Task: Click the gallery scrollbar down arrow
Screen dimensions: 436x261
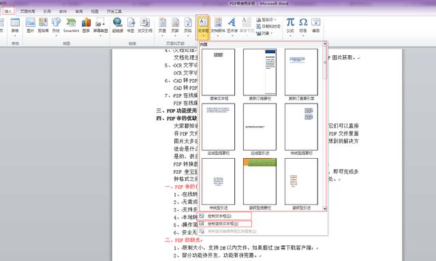Action: click(324, 209)
